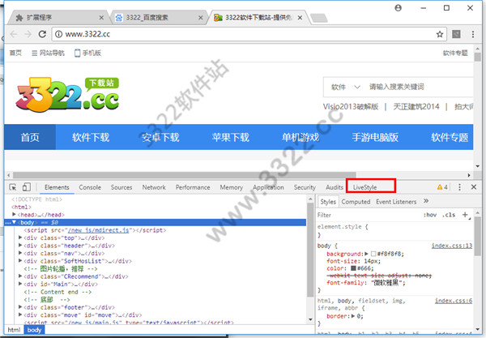Image resolution: width=486 pixels, height=338 pixels.
Task: Expand the div class top node
Action: click(x=20, y=237)
